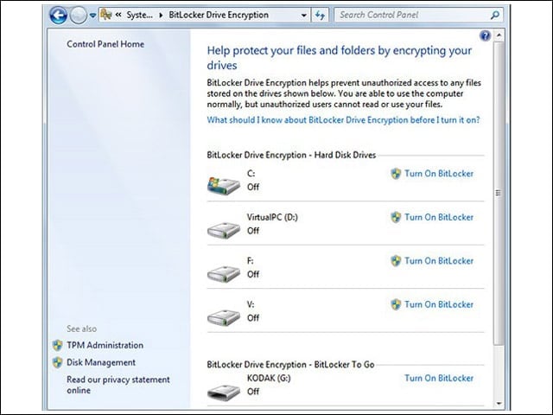Image resolution: width=553 pixels, height=415 pixels.
Task: Select the Windows C: drive icon
Action: click(224, 185)
